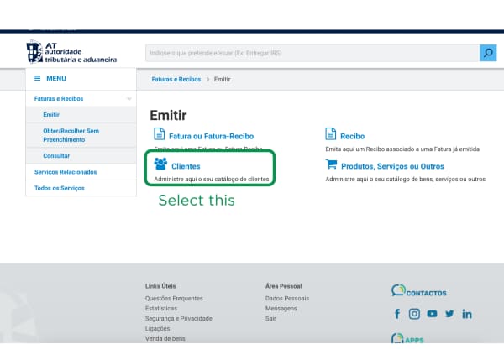Screen dimensions: 504x360
Task: Click the Emitir page heading
Action: tap(168, 115)
